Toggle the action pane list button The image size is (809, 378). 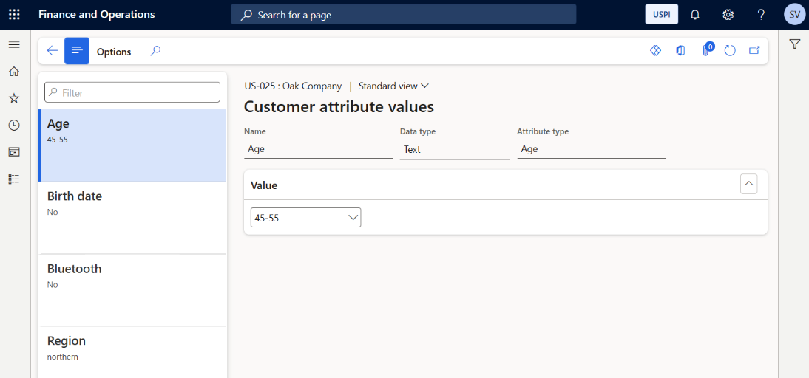pyautogui.click(x=77, y=50)
